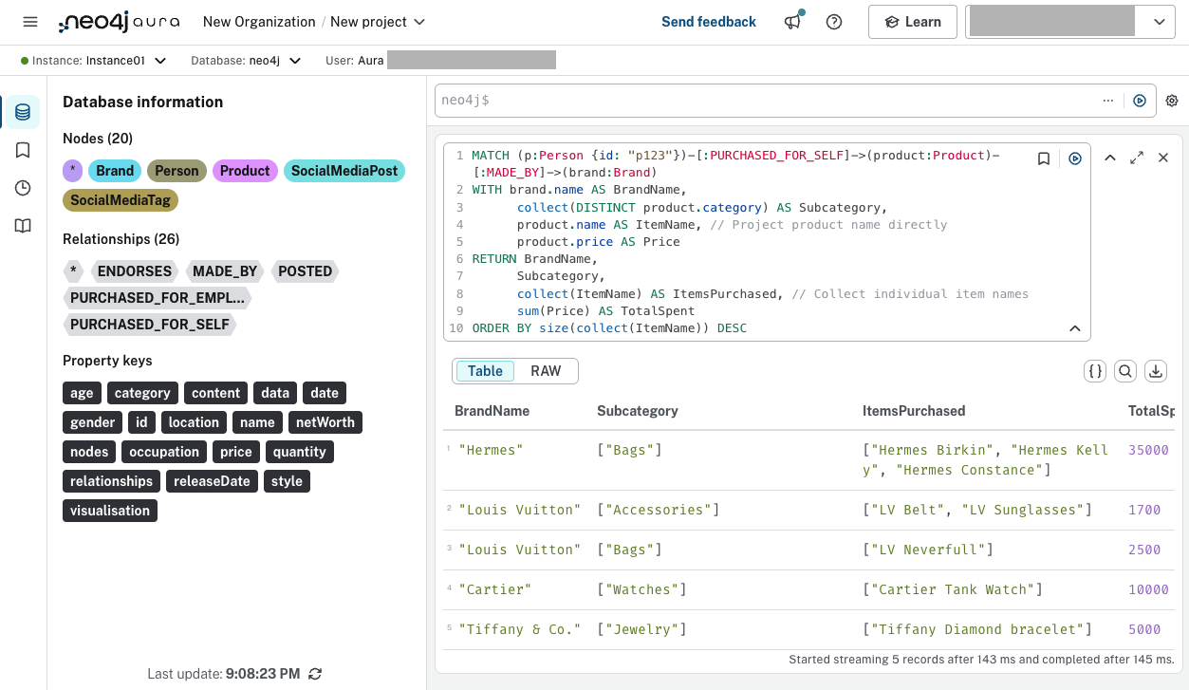
Task: Open parameters with the curly braces icon
Action: [x=1095, y=371]
